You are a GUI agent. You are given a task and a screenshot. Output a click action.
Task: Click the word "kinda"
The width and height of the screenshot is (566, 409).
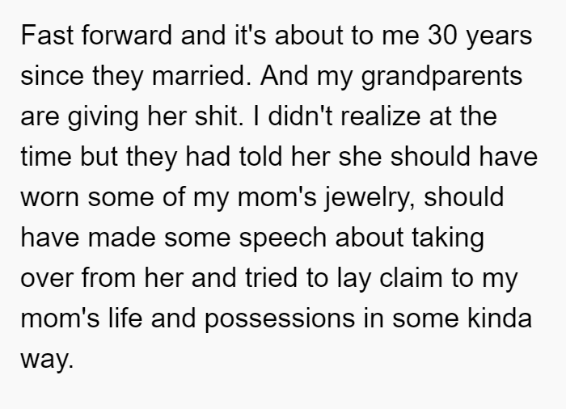tap(500, 318)
